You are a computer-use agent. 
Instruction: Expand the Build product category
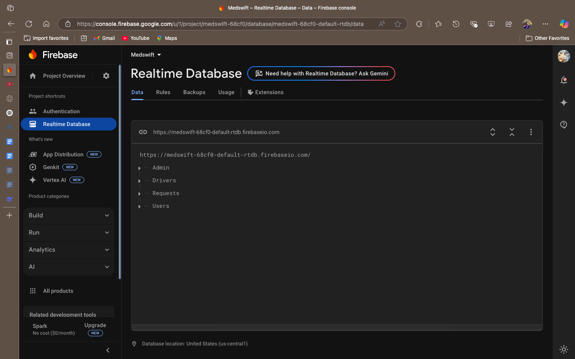69,215
